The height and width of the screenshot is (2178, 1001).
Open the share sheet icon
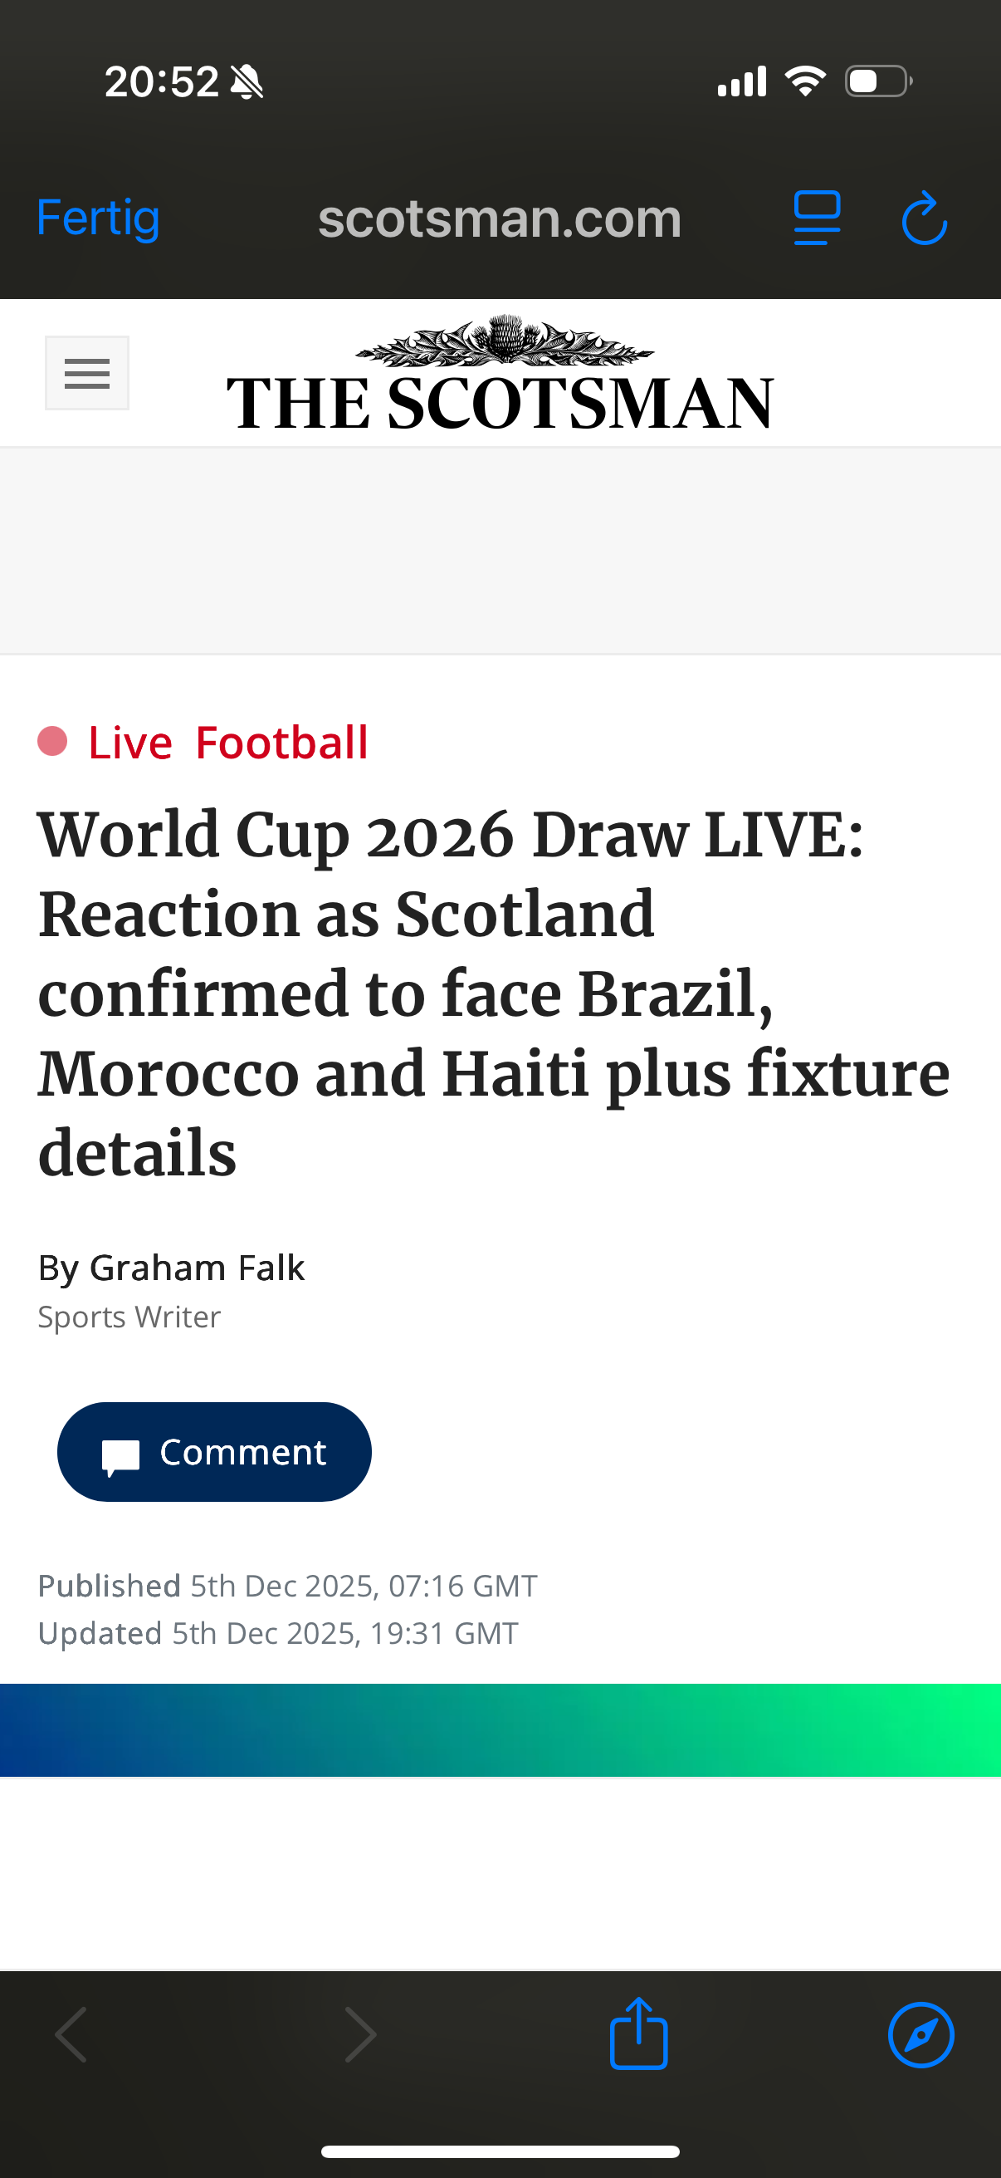(x=638, y=2033)
